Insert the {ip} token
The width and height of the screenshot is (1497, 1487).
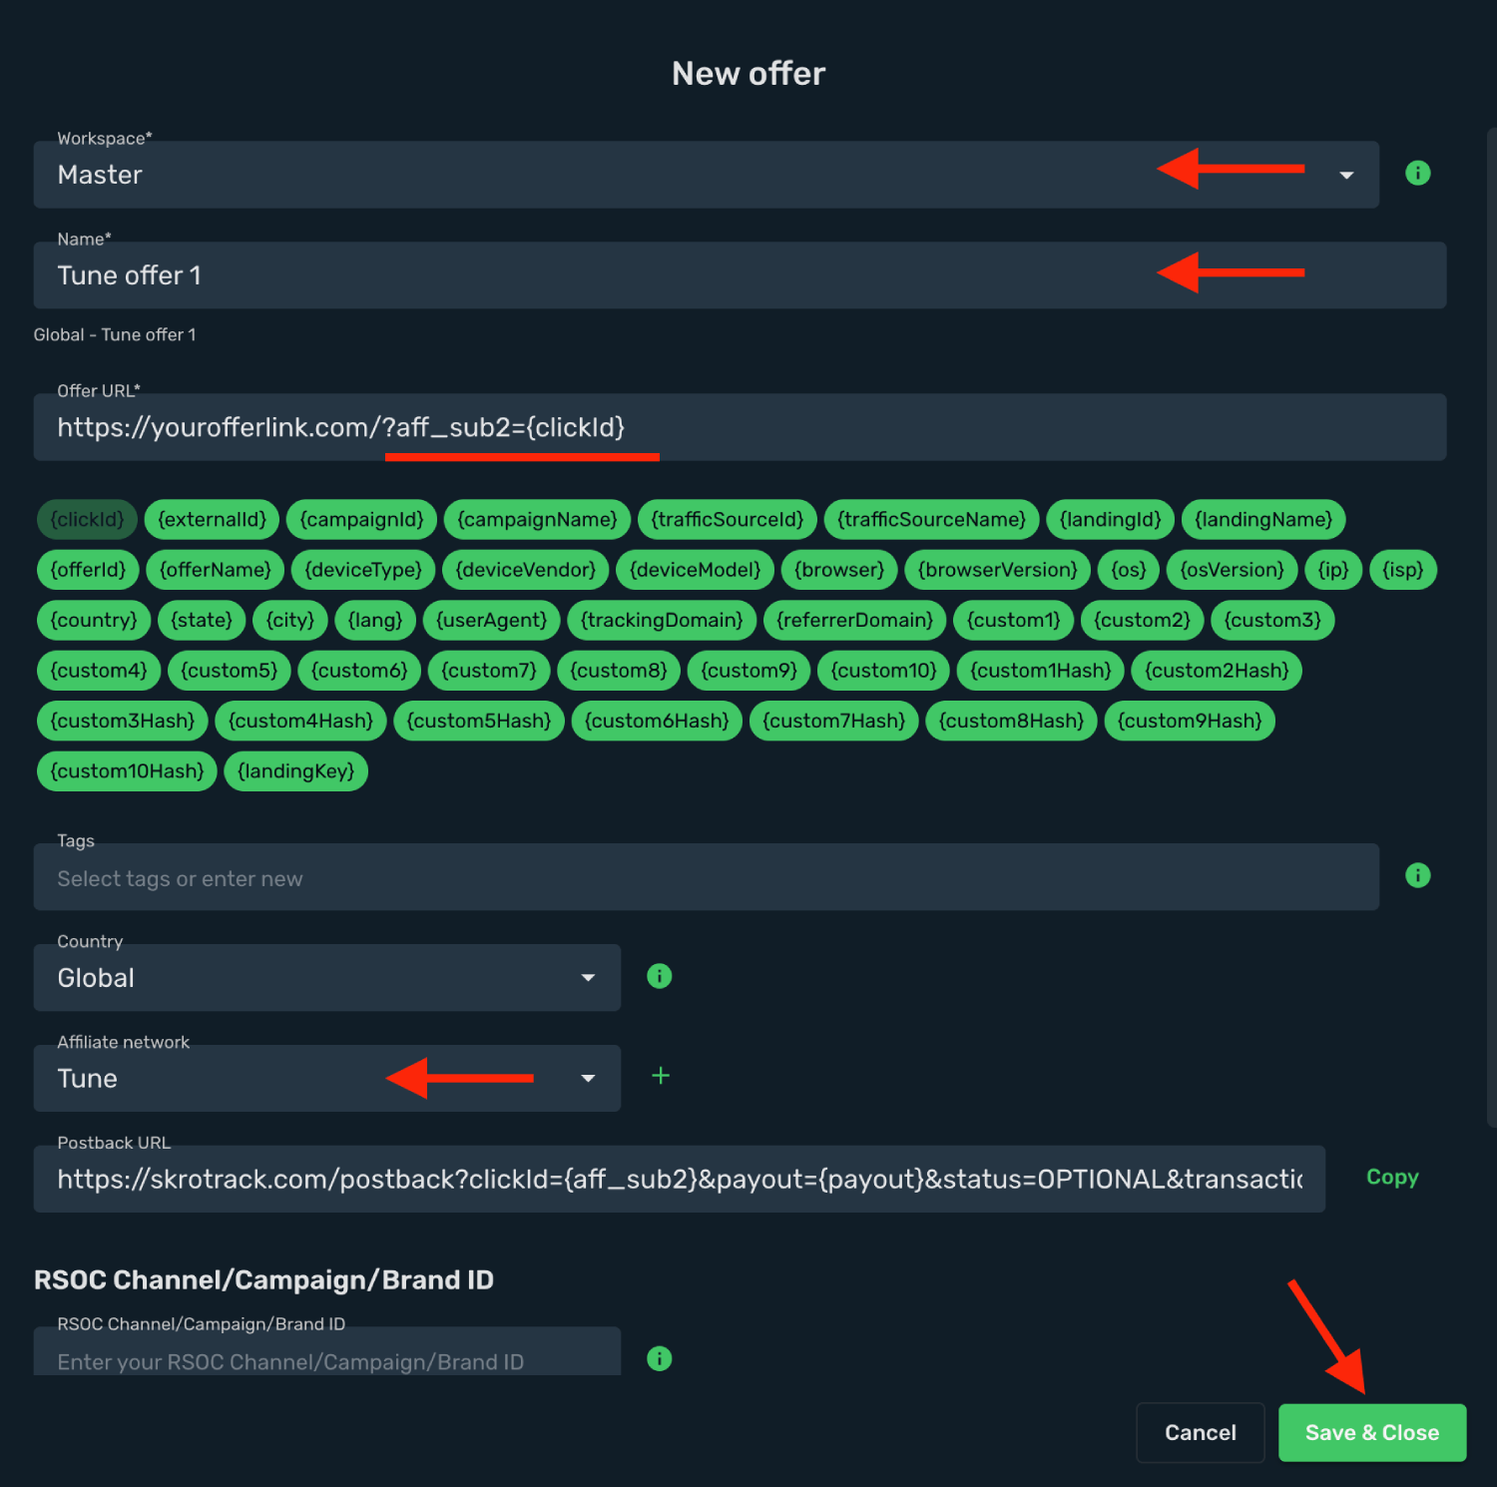(1333, 570)
